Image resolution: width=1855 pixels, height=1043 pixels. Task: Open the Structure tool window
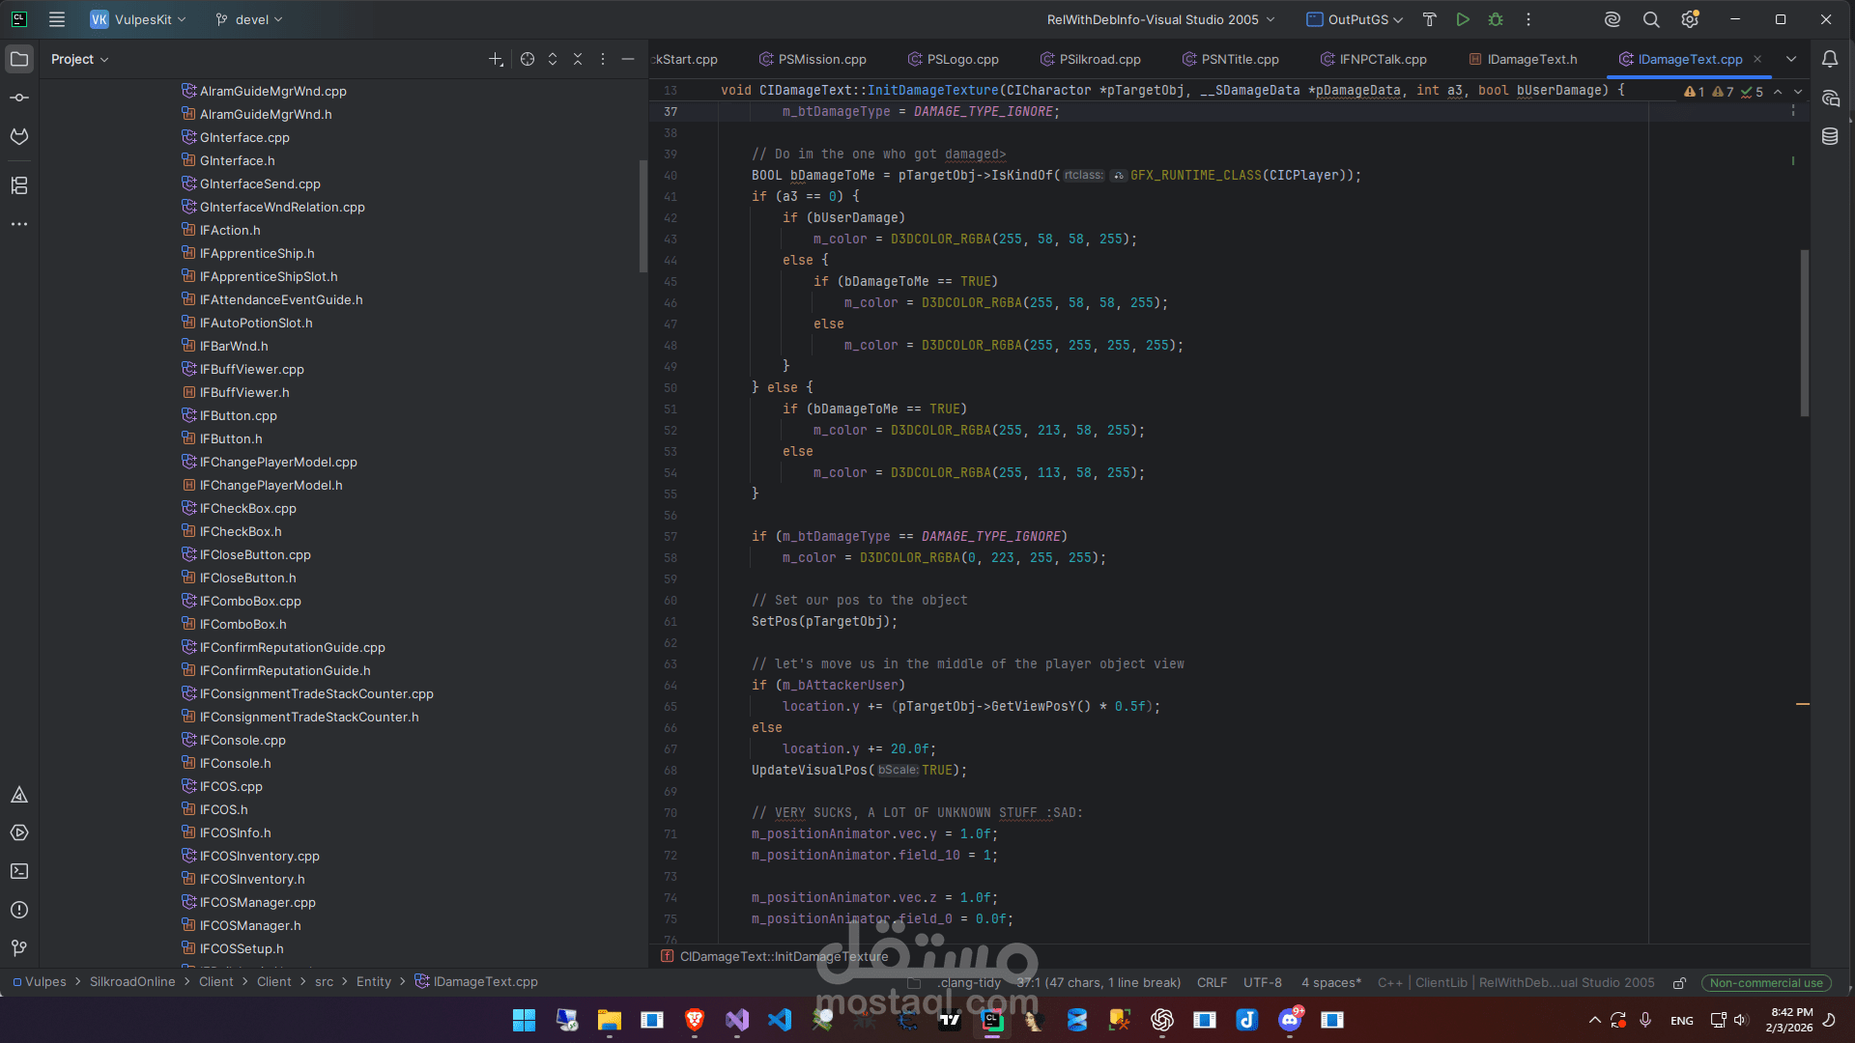pos(19,185)
